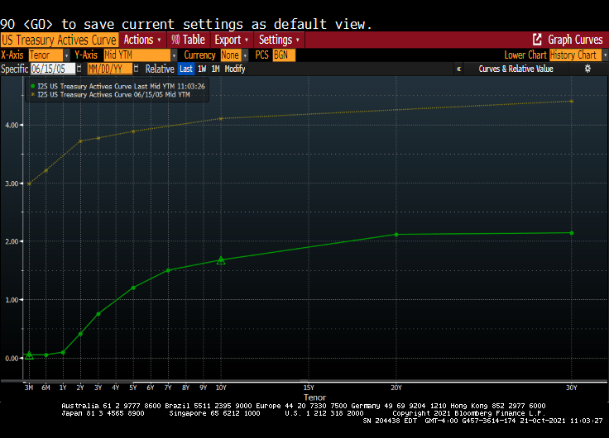Open the Actions menu
Screen dimensions: 609x438
[x=141, y=40]
